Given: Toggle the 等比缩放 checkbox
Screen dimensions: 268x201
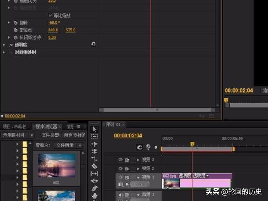Looking at the screenshot, I should click(51, 15).
